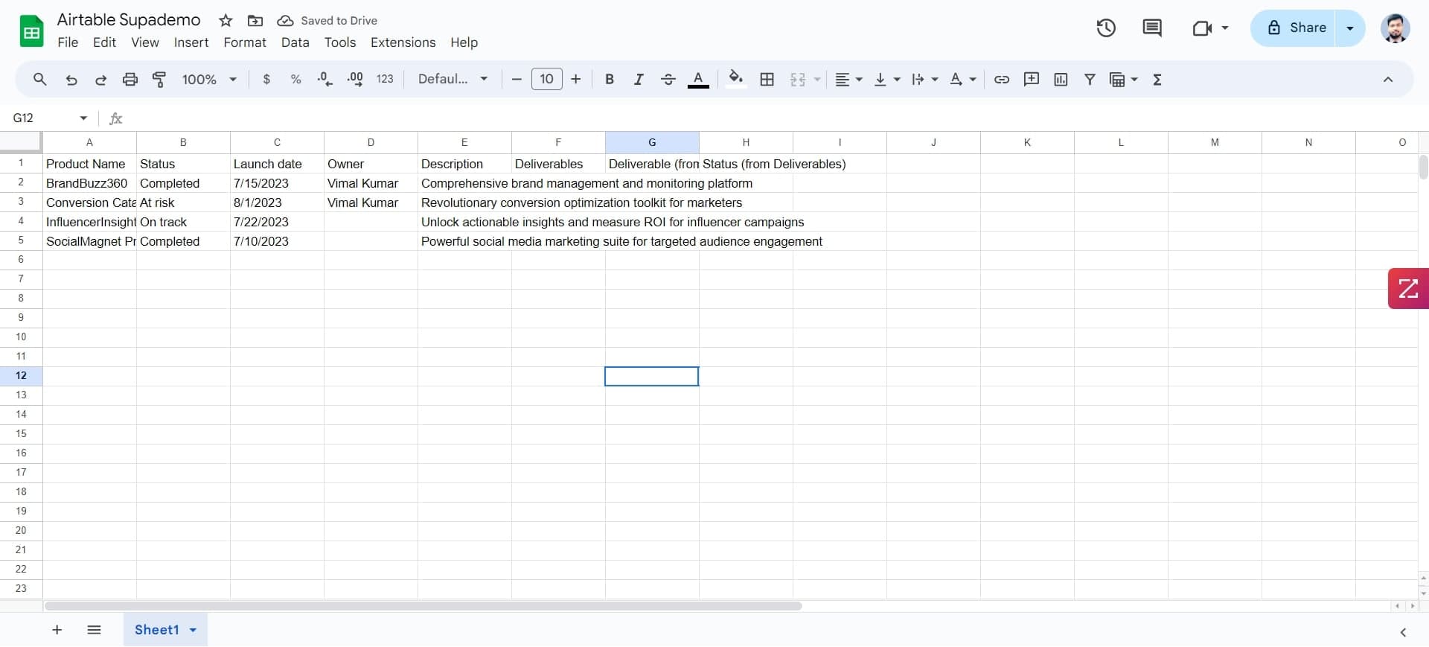Click the Insert comment icon
Screen dimensions: 1429x647
(1032, 79)
